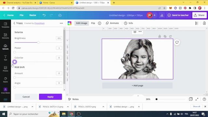Click the Edit image button
This screenshot has width=208, height=117.
pyautogui.click(x=82, y=23)
